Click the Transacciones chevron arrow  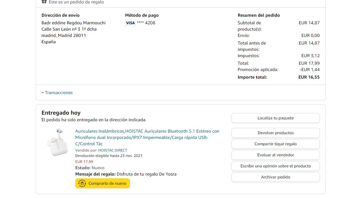coord(43,93)
